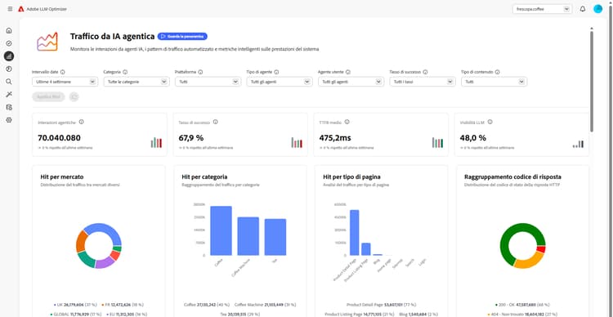The height and width of the screenshot is (317, 613).
Task: Click the UK legend entry
Action: tap(75, 305)
